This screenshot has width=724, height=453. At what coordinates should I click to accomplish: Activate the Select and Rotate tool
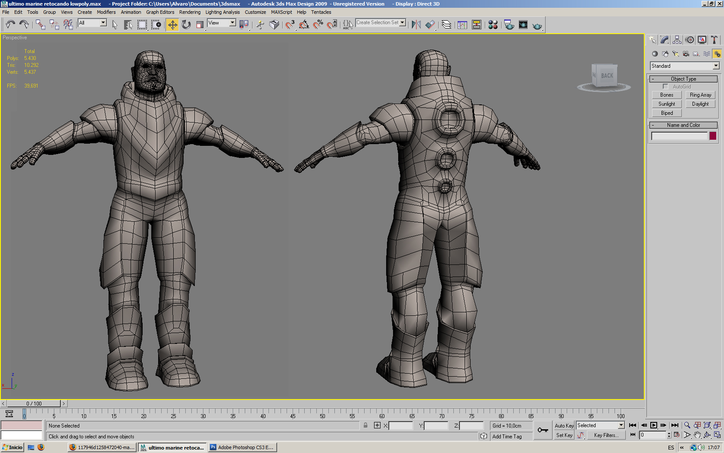point(186,25)
